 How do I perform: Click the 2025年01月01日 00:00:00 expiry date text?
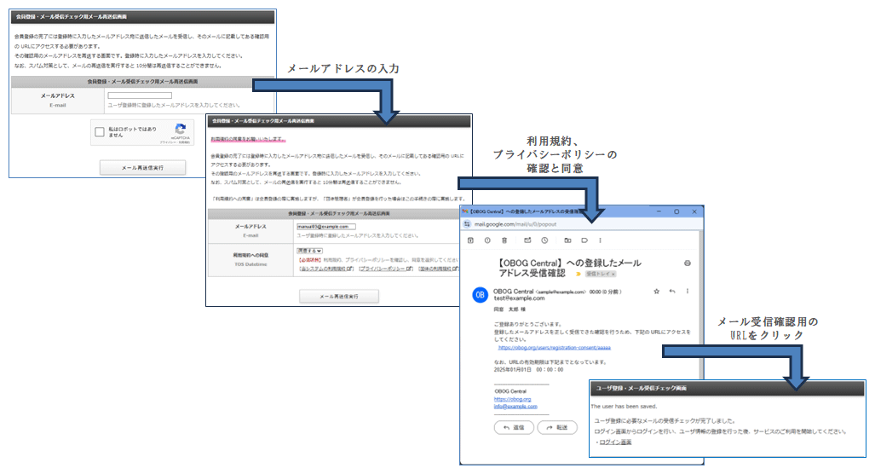528,370
